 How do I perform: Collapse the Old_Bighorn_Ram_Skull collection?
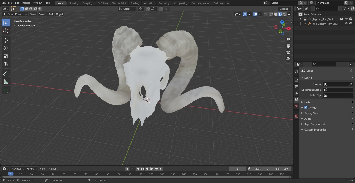coord(300,19)
